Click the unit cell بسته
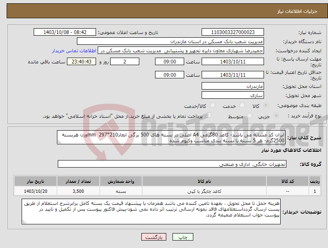 click(x=121, y=191)
